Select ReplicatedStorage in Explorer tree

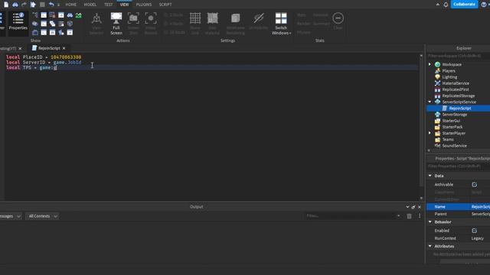[458, 95]
